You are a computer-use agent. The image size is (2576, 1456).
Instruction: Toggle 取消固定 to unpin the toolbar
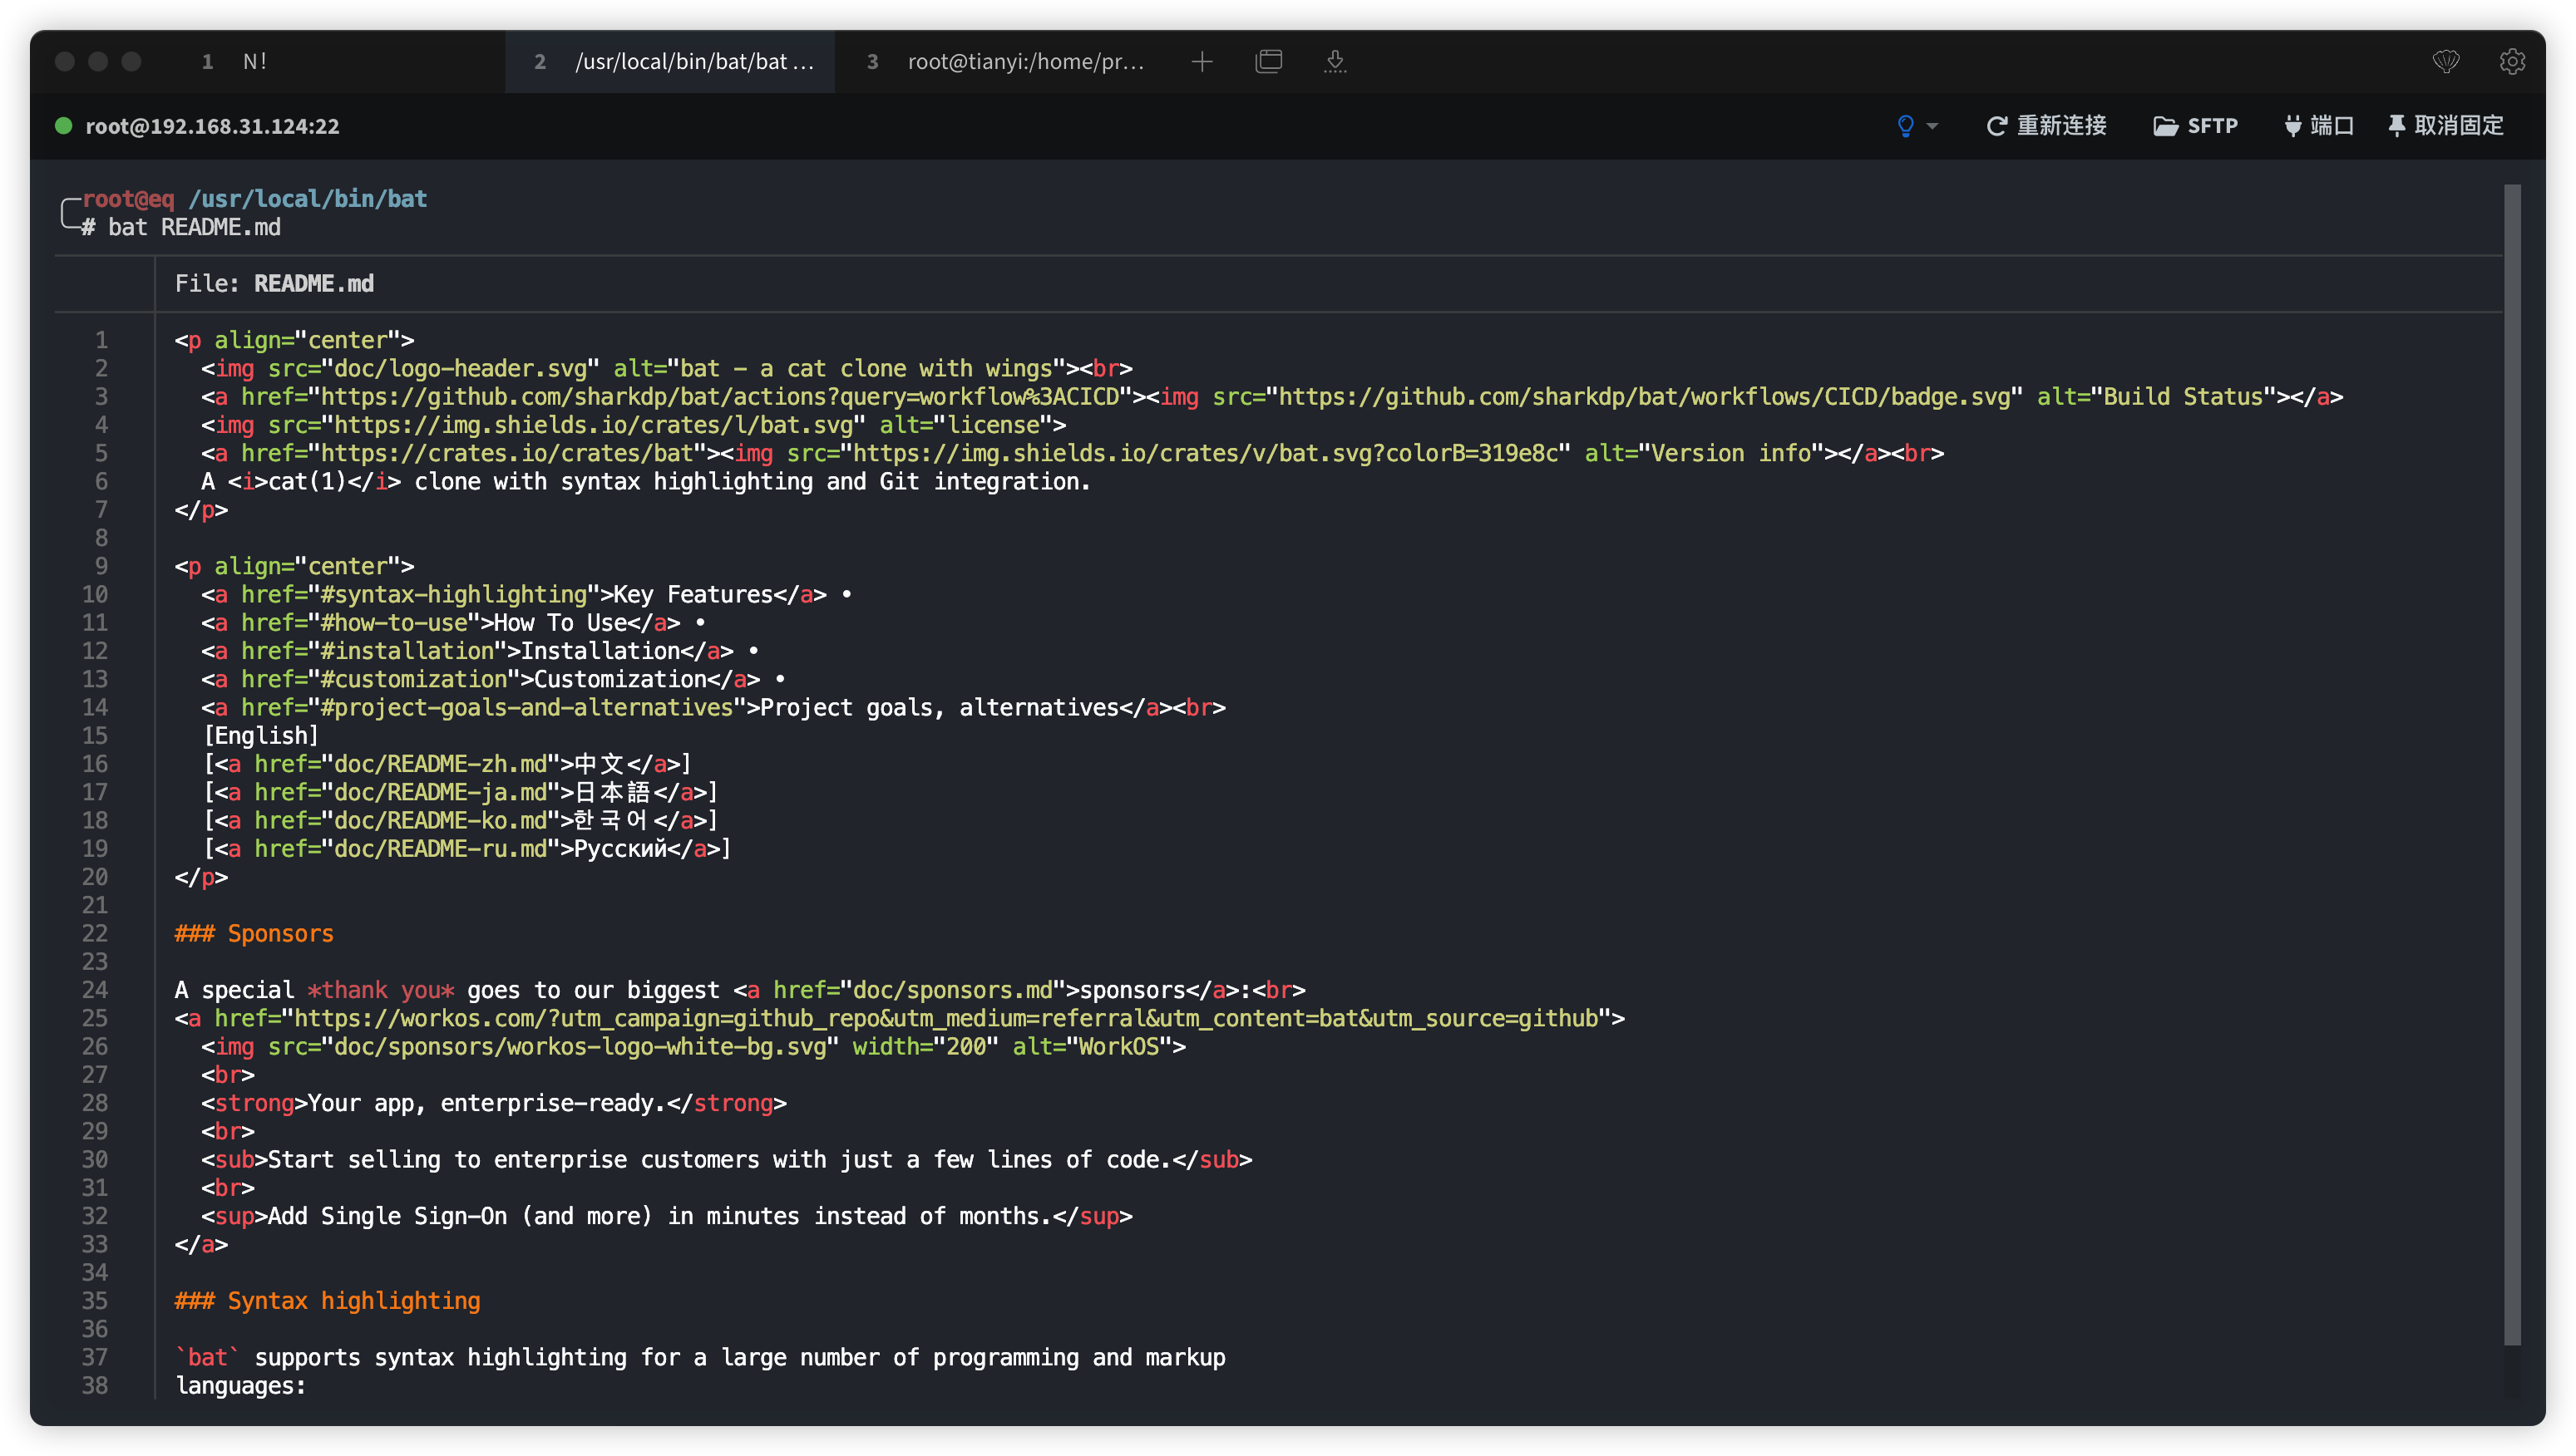coord(2445,126)
